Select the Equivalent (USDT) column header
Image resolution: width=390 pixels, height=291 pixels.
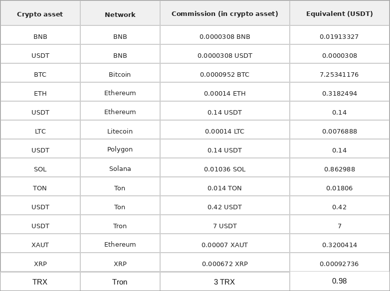click(x=339, y=13)
